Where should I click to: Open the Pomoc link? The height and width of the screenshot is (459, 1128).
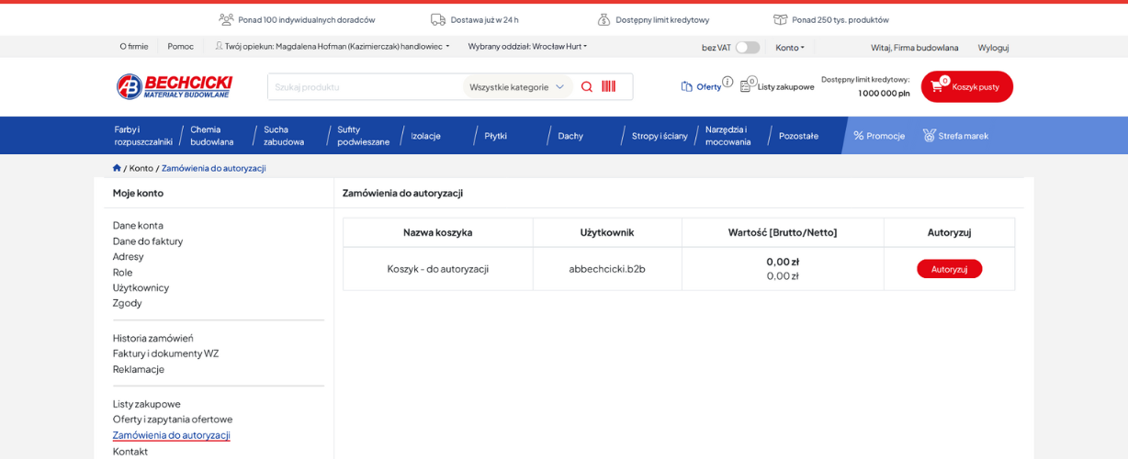click(x=181, y=46)
